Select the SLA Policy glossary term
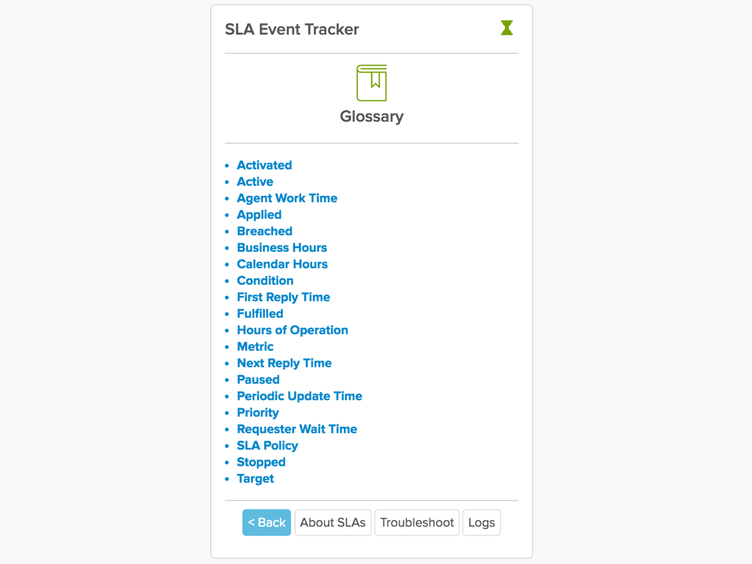The height and width of the screenshot is (564, 752). 267,446
